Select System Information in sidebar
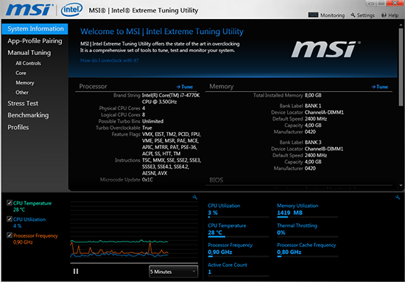 35,29
